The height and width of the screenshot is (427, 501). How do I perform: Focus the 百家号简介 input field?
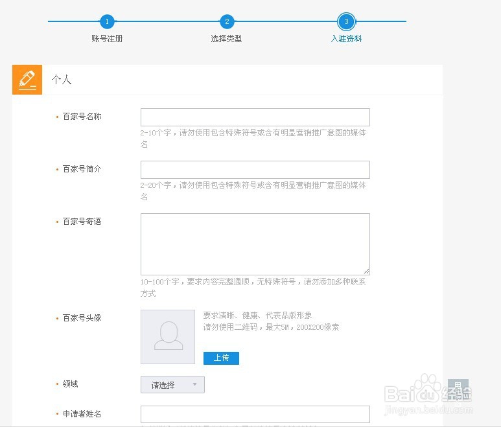point(255,170)
